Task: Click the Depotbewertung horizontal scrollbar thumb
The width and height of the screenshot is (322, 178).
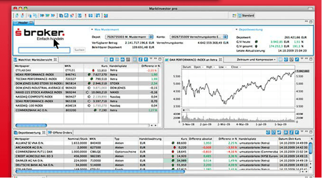Action: (100, 171)
